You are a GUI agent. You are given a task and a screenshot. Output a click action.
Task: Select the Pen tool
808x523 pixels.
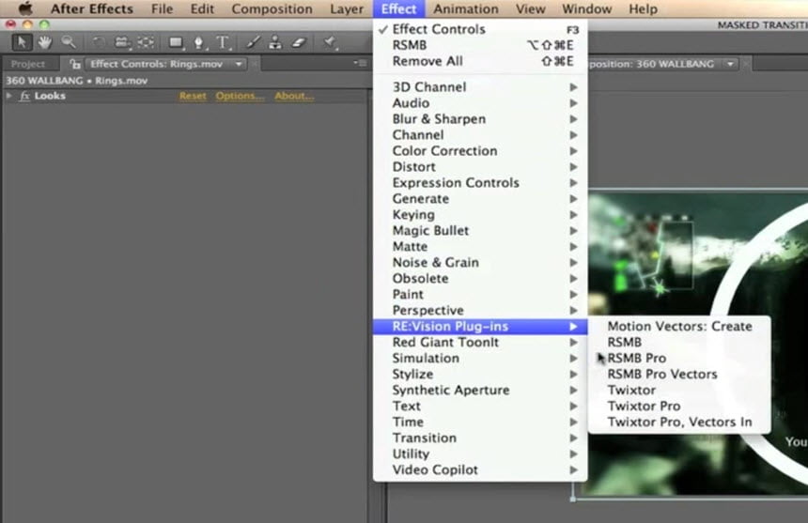pyautogui.click(x=199, y=43)
